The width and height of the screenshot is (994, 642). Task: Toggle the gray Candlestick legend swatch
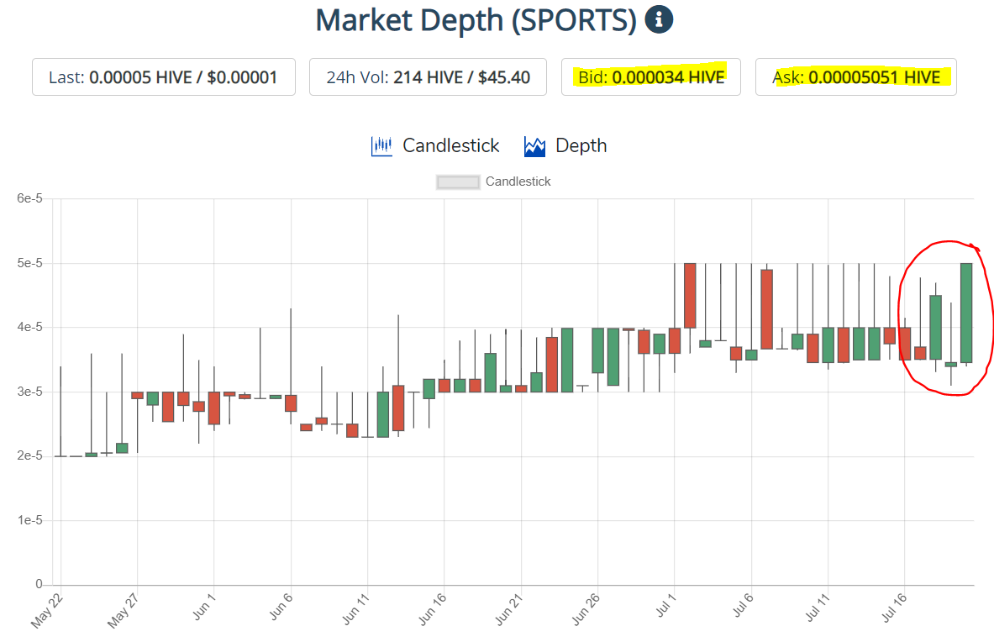(x=458, y=182)
